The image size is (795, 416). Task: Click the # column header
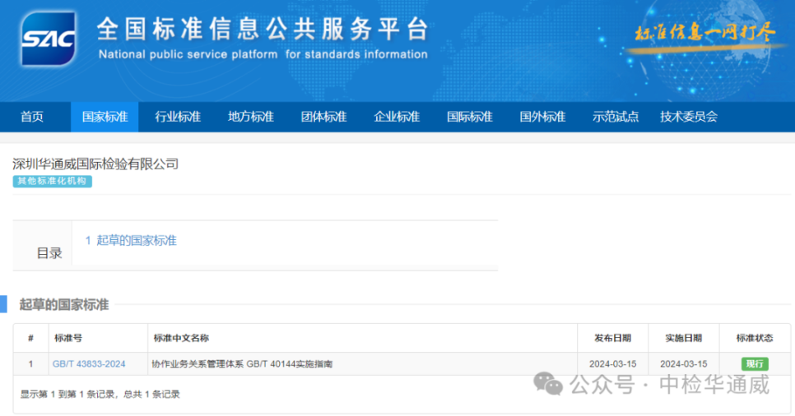tap(31, 338)
